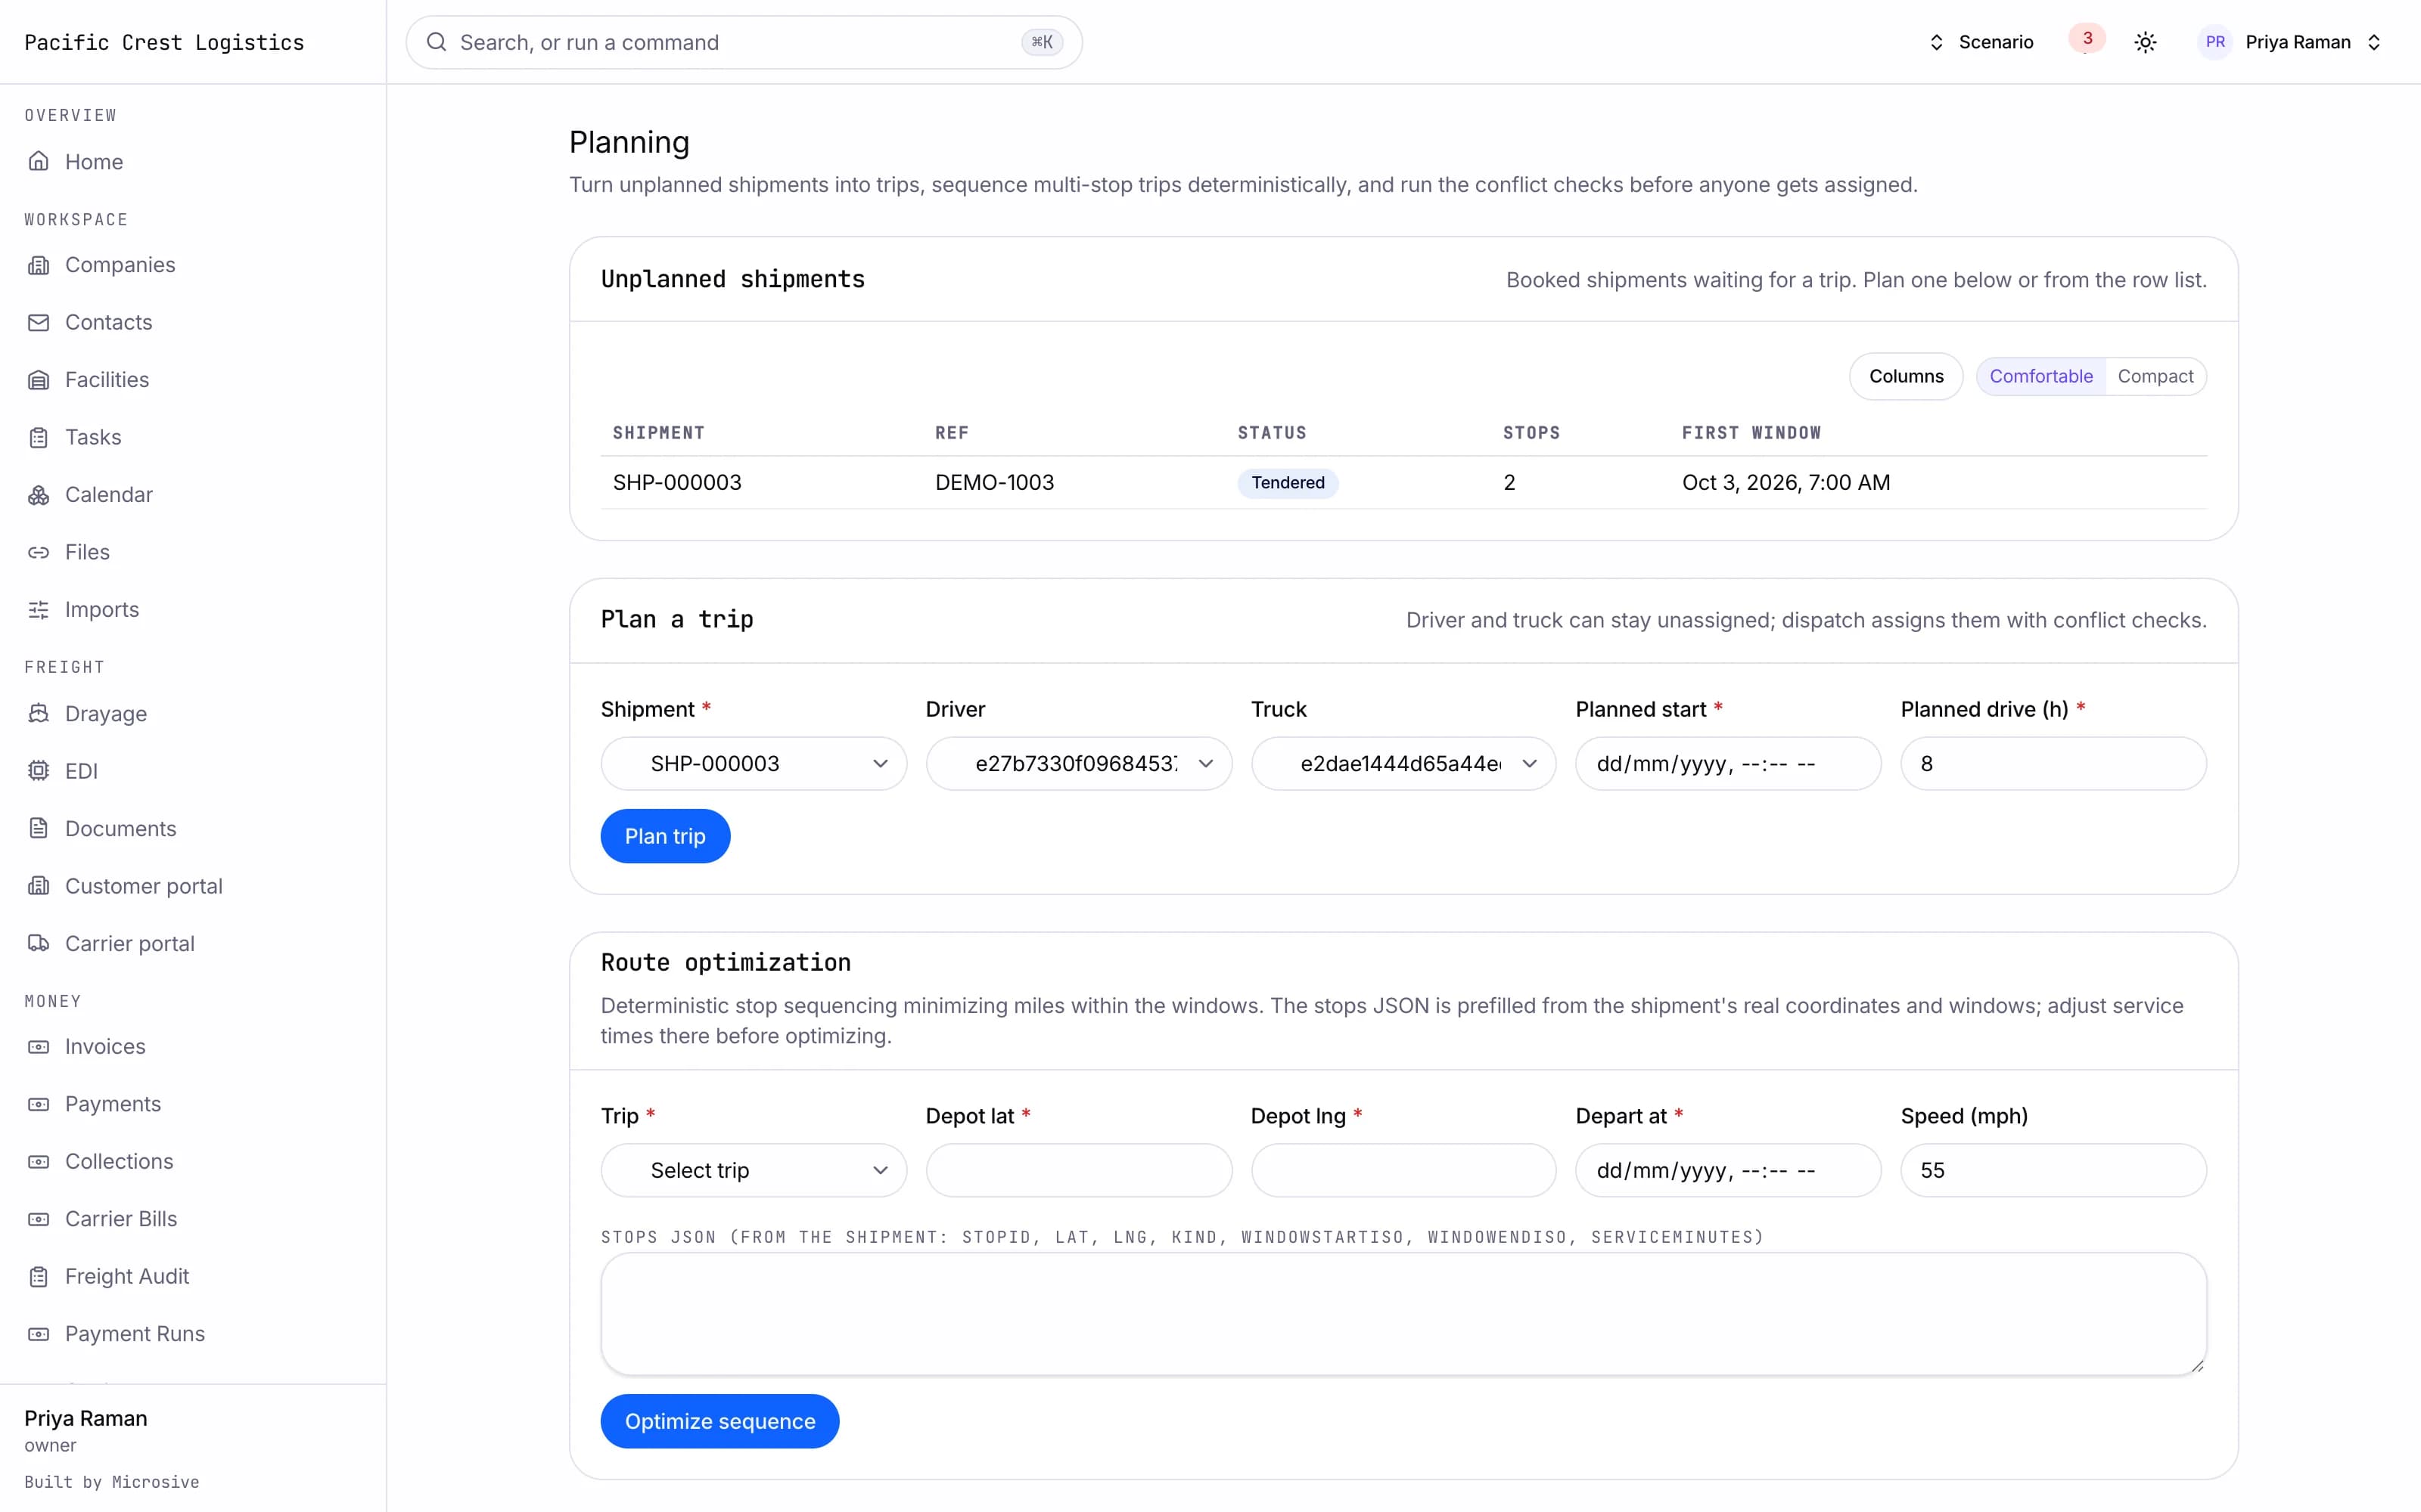Click the SHP-000003 shipment row cell
Viewport: 2421px width, 1512px height.
677,483
